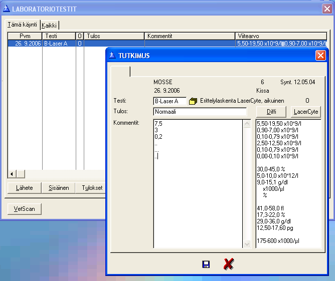
Task: Click the patient name MOSSE
Action: pos(163,82)
